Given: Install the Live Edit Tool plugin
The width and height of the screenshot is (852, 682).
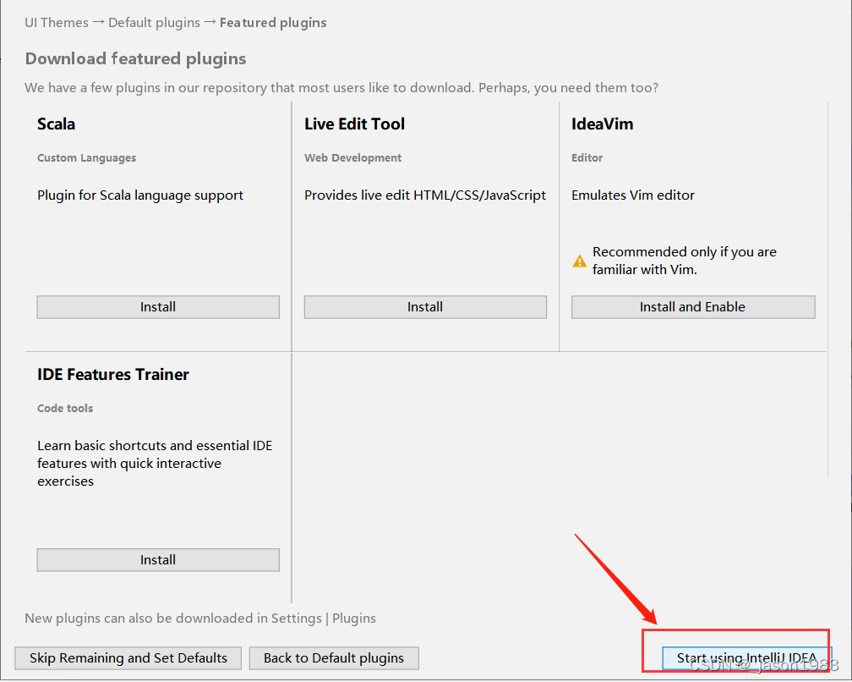Looking at the screenshot, I should [x=425, y=307].
